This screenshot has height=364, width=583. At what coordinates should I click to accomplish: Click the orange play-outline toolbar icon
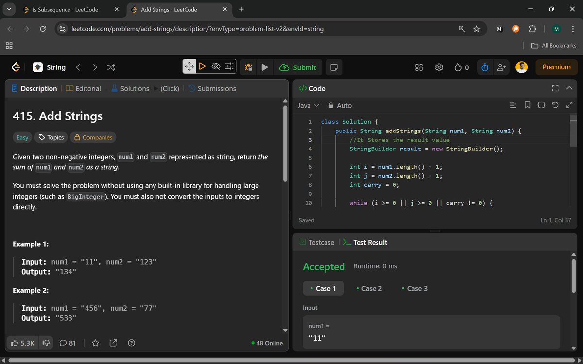click(x=202, y=66)
